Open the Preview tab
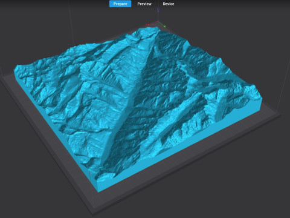 coord(144,4)
